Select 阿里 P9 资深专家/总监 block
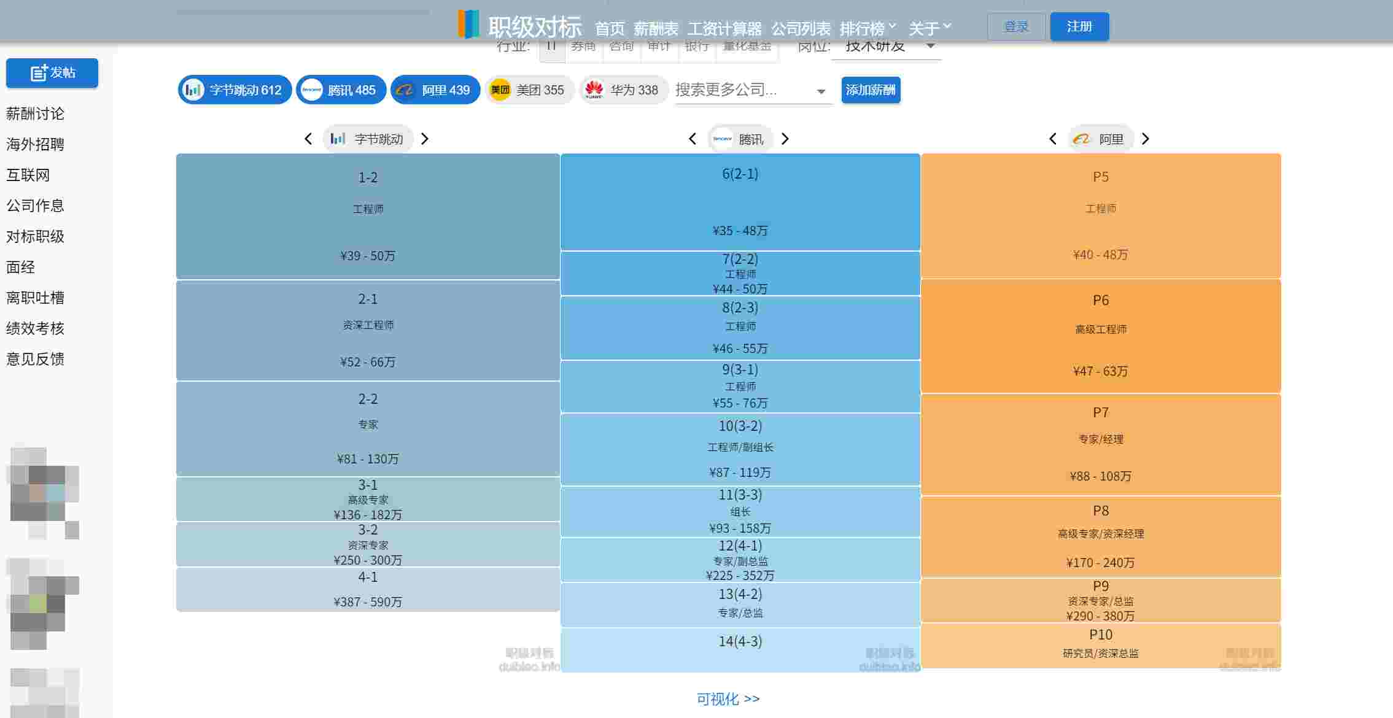The image size is (1393, 718). [x=1101, y=600]
